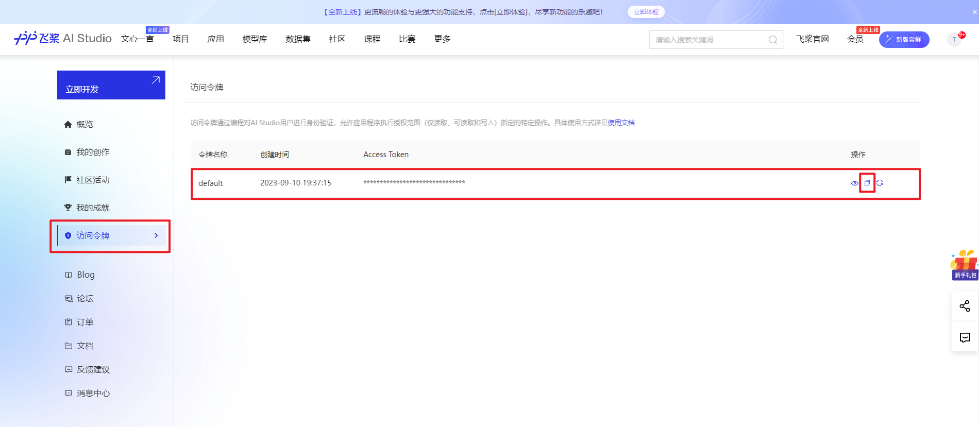
Task: Select 访问令牌 in the sidebar
Action: point(110,235)
